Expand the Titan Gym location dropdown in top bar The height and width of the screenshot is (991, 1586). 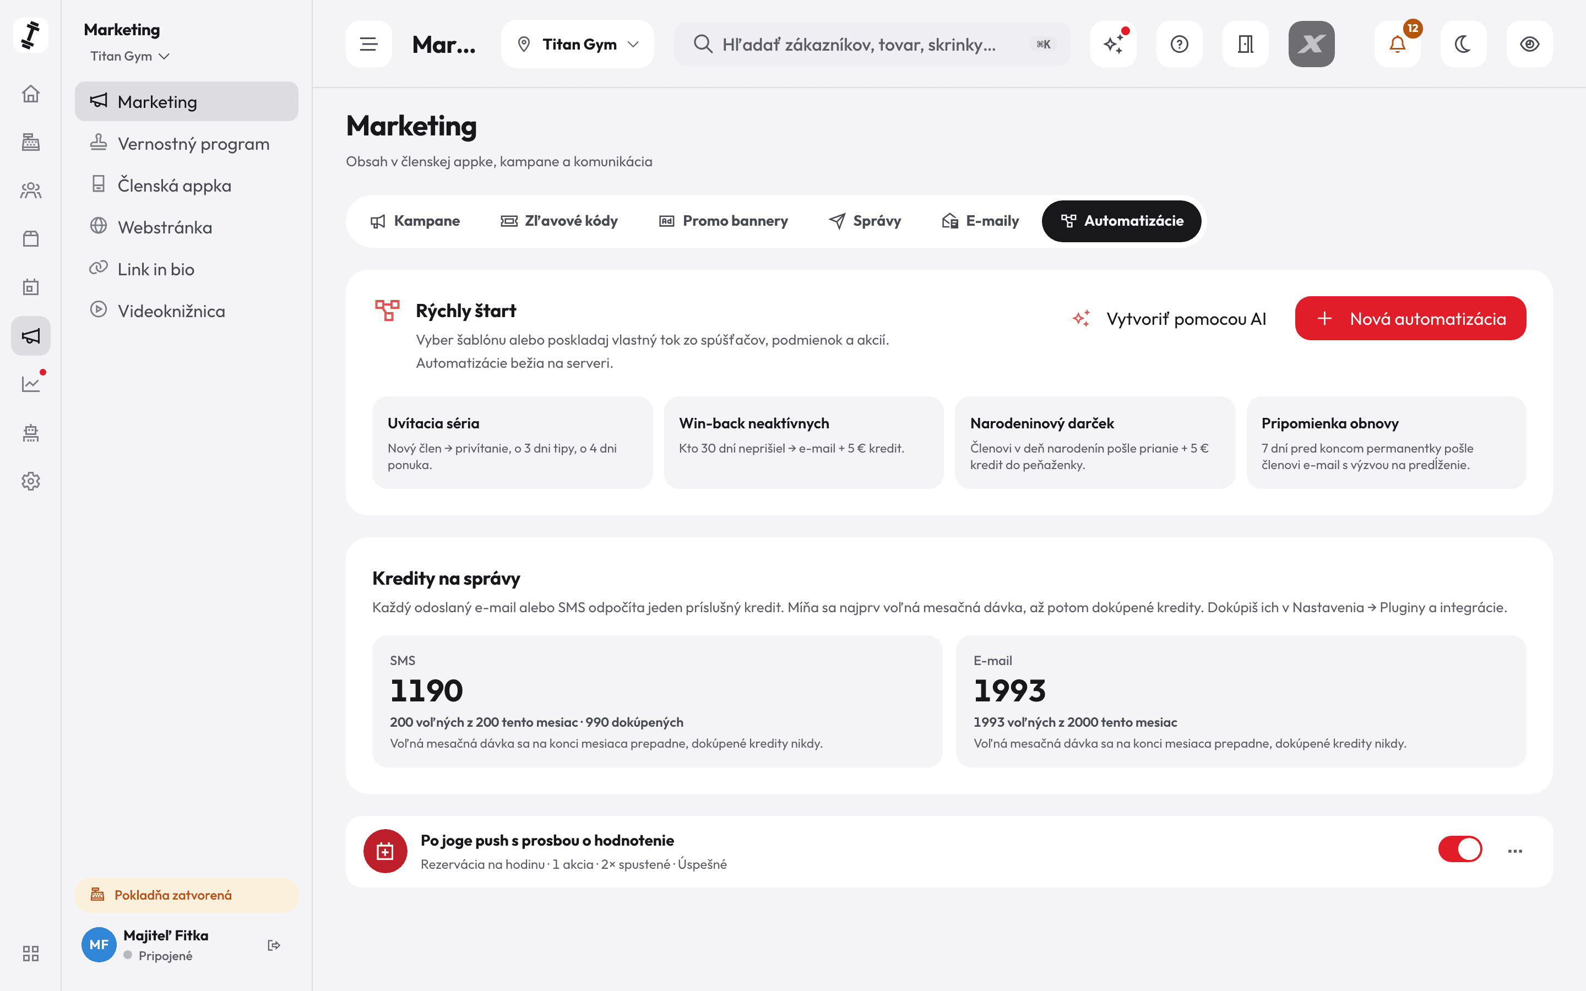tap(577, 44)
